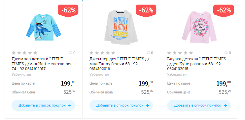This screenshot has height=120, width=245.
Task: Add the pink Kylie blouse to the shopping list
Action: click(199, 105)
